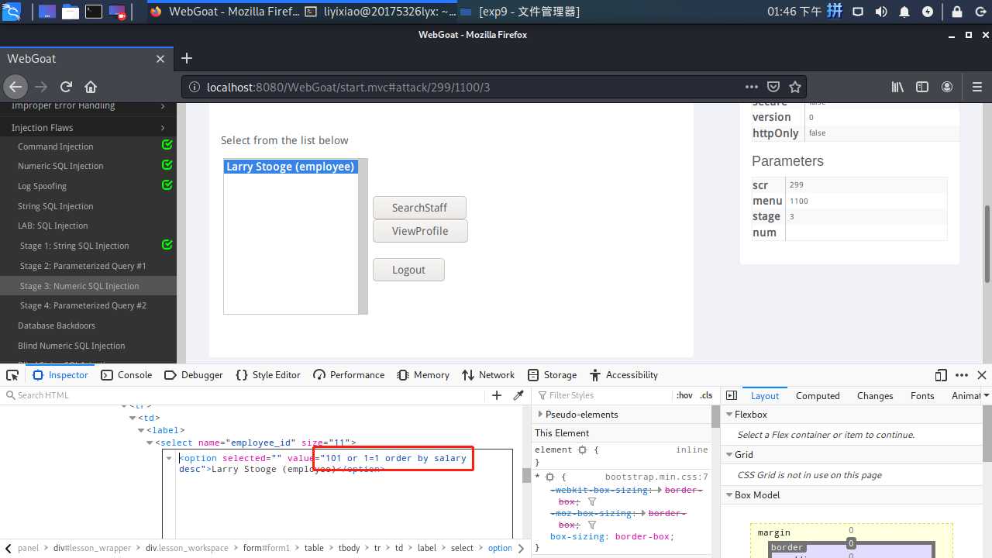Open the devtools more options menu
Image resolution: width=992 pixels, height=558 pixels.
tap(960, 375)
